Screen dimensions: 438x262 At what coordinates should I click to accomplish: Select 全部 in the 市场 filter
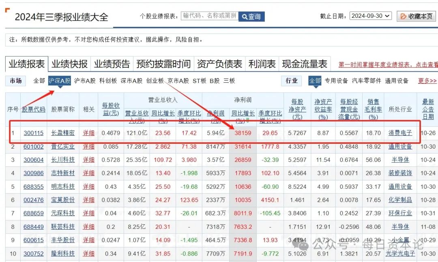(x=39, y=81)
